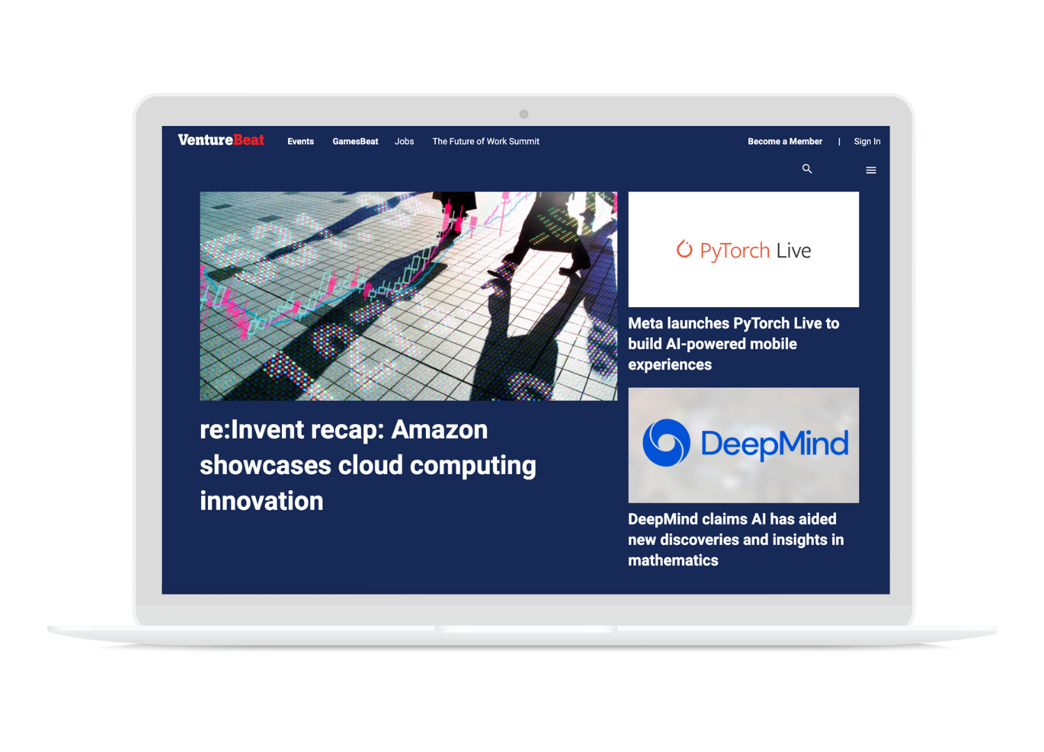Click the Sign In link
The image size is (1044, 752).
[x=867, y=141]
